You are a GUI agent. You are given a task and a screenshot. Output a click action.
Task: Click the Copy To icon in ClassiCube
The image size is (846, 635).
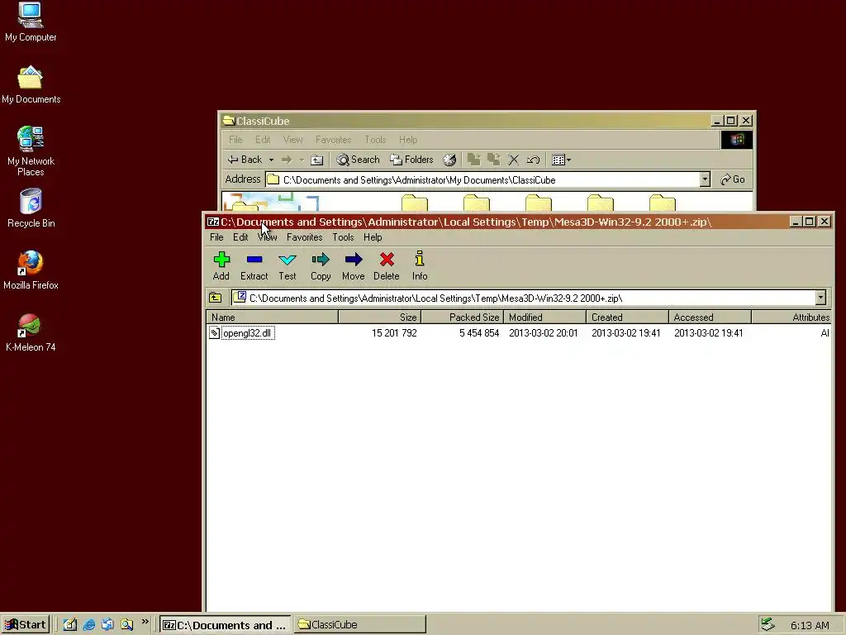click(493, 160)
